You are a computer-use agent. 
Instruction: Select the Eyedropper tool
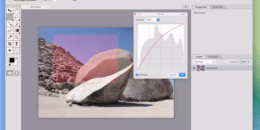tap(10, 37)
